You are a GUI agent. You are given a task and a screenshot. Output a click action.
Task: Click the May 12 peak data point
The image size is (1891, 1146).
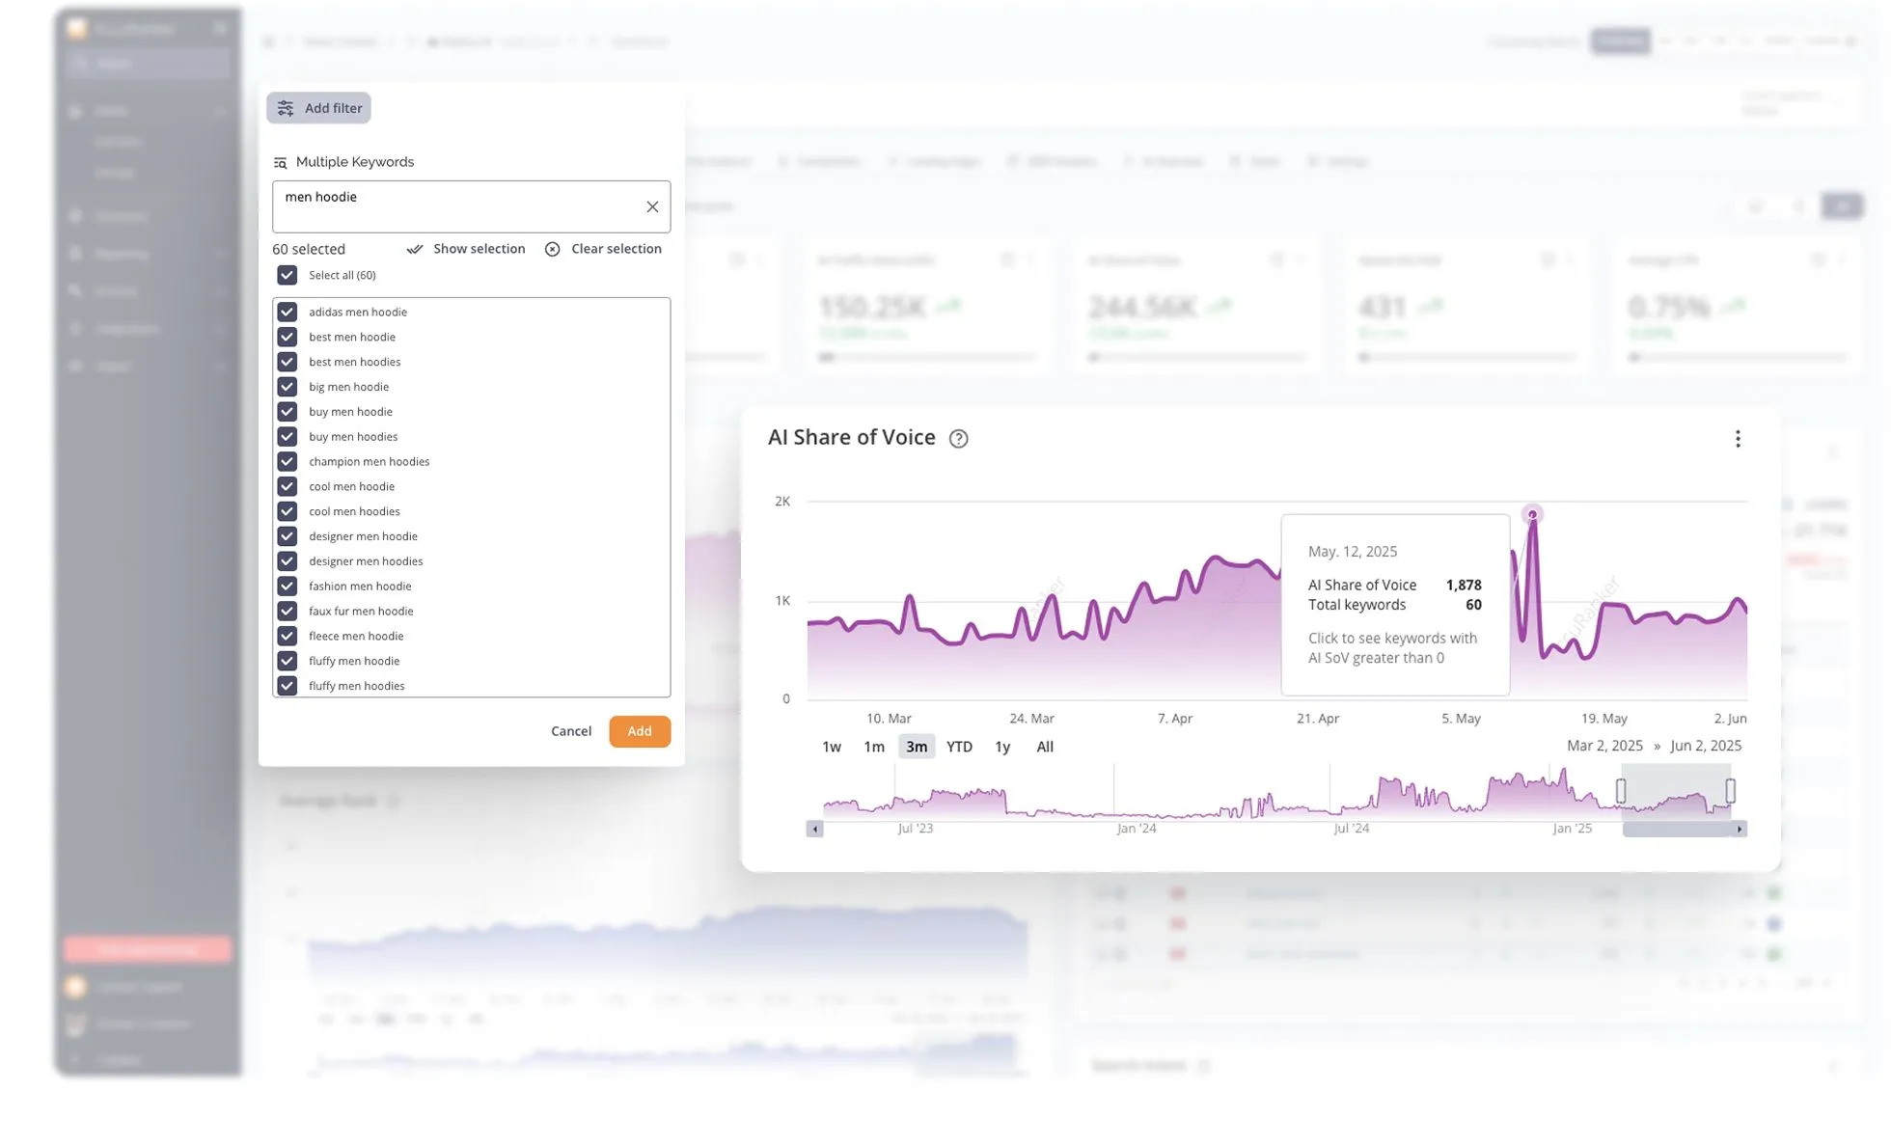point(1532,514)
